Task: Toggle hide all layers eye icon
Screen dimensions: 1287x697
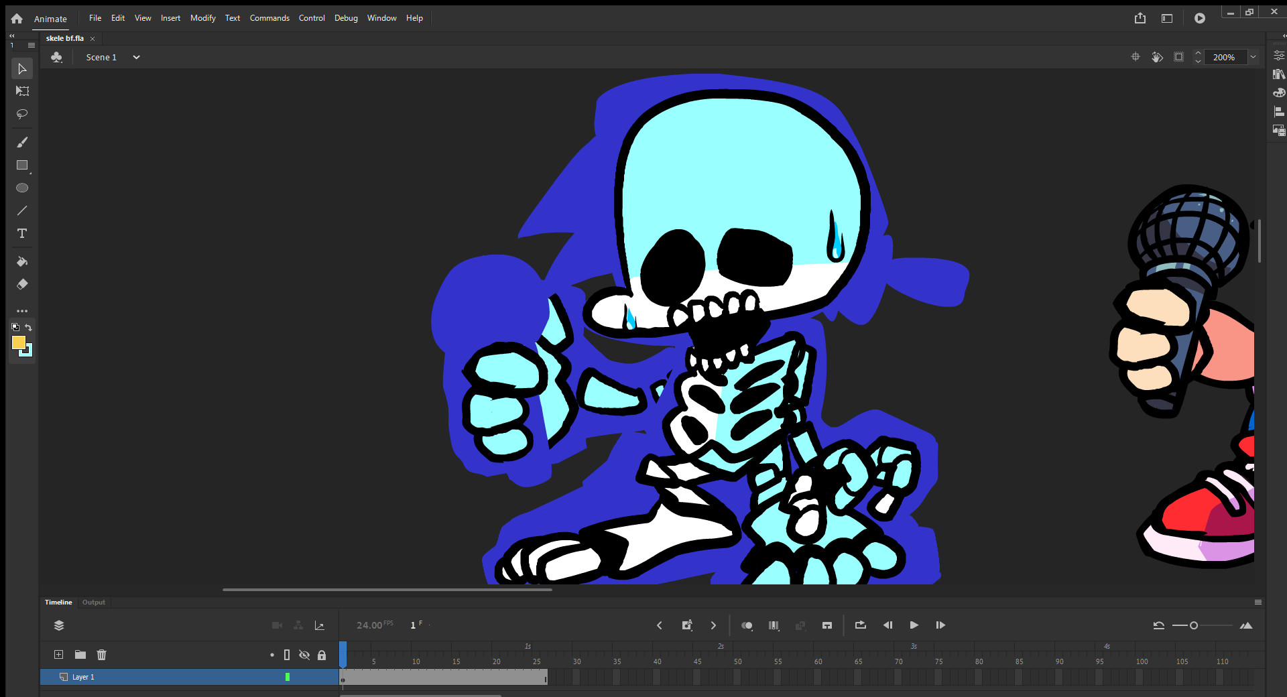Action: [x=304, y=655]
